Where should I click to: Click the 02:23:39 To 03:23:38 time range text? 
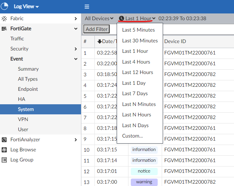(182, 18)
